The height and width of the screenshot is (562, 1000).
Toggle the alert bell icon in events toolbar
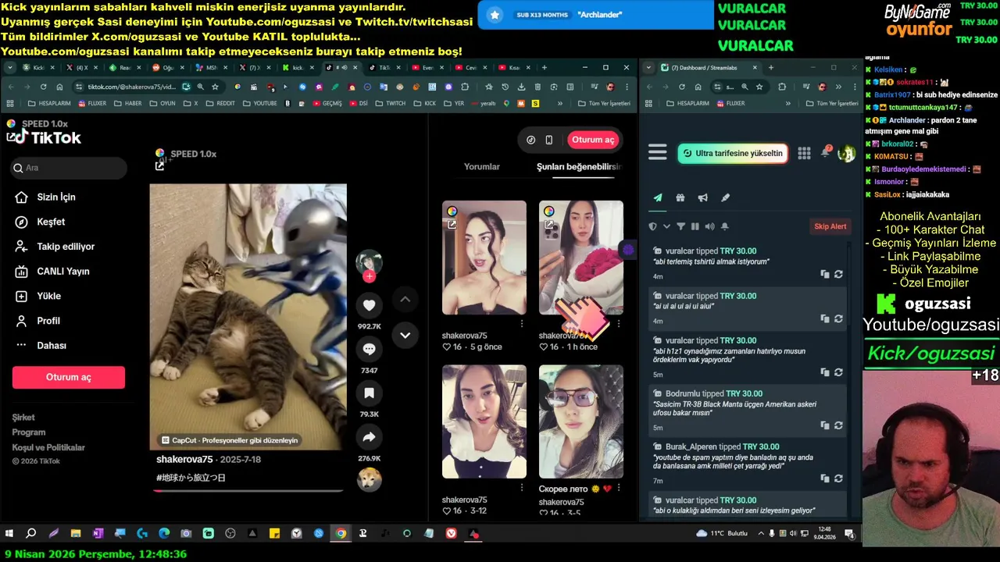point(725,226)
